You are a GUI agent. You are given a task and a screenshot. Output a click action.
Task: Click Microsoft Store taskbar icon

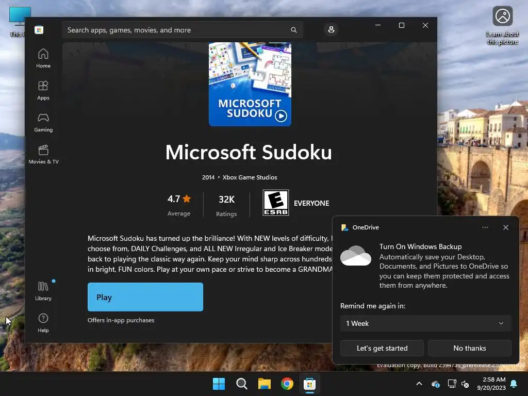tap(309, 384)
